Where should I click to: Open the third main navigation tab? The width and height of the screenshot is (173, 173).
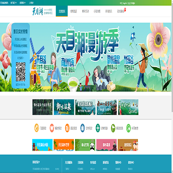[86, 11]
